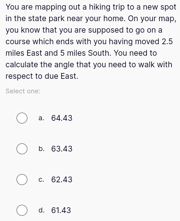The image size is (180, 221).
Task: Click the label text 62.43
Action: tap(62, 180)
